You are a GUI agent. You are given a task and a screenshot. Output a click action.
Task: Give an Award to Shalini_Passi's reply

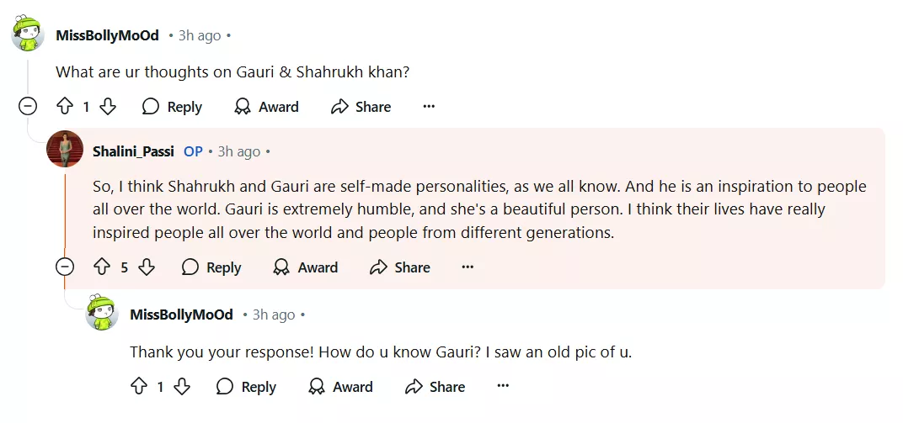point(306,267)
